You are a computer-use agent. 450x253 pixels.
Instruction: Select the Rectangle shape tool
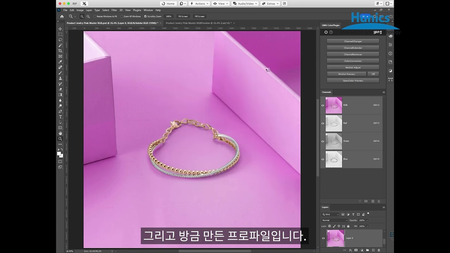60,128
